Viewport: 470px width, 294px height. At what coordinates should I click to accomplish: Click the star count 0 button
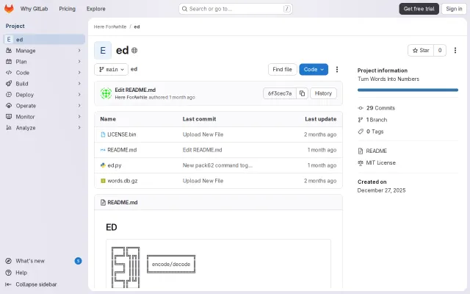point(440,51)
